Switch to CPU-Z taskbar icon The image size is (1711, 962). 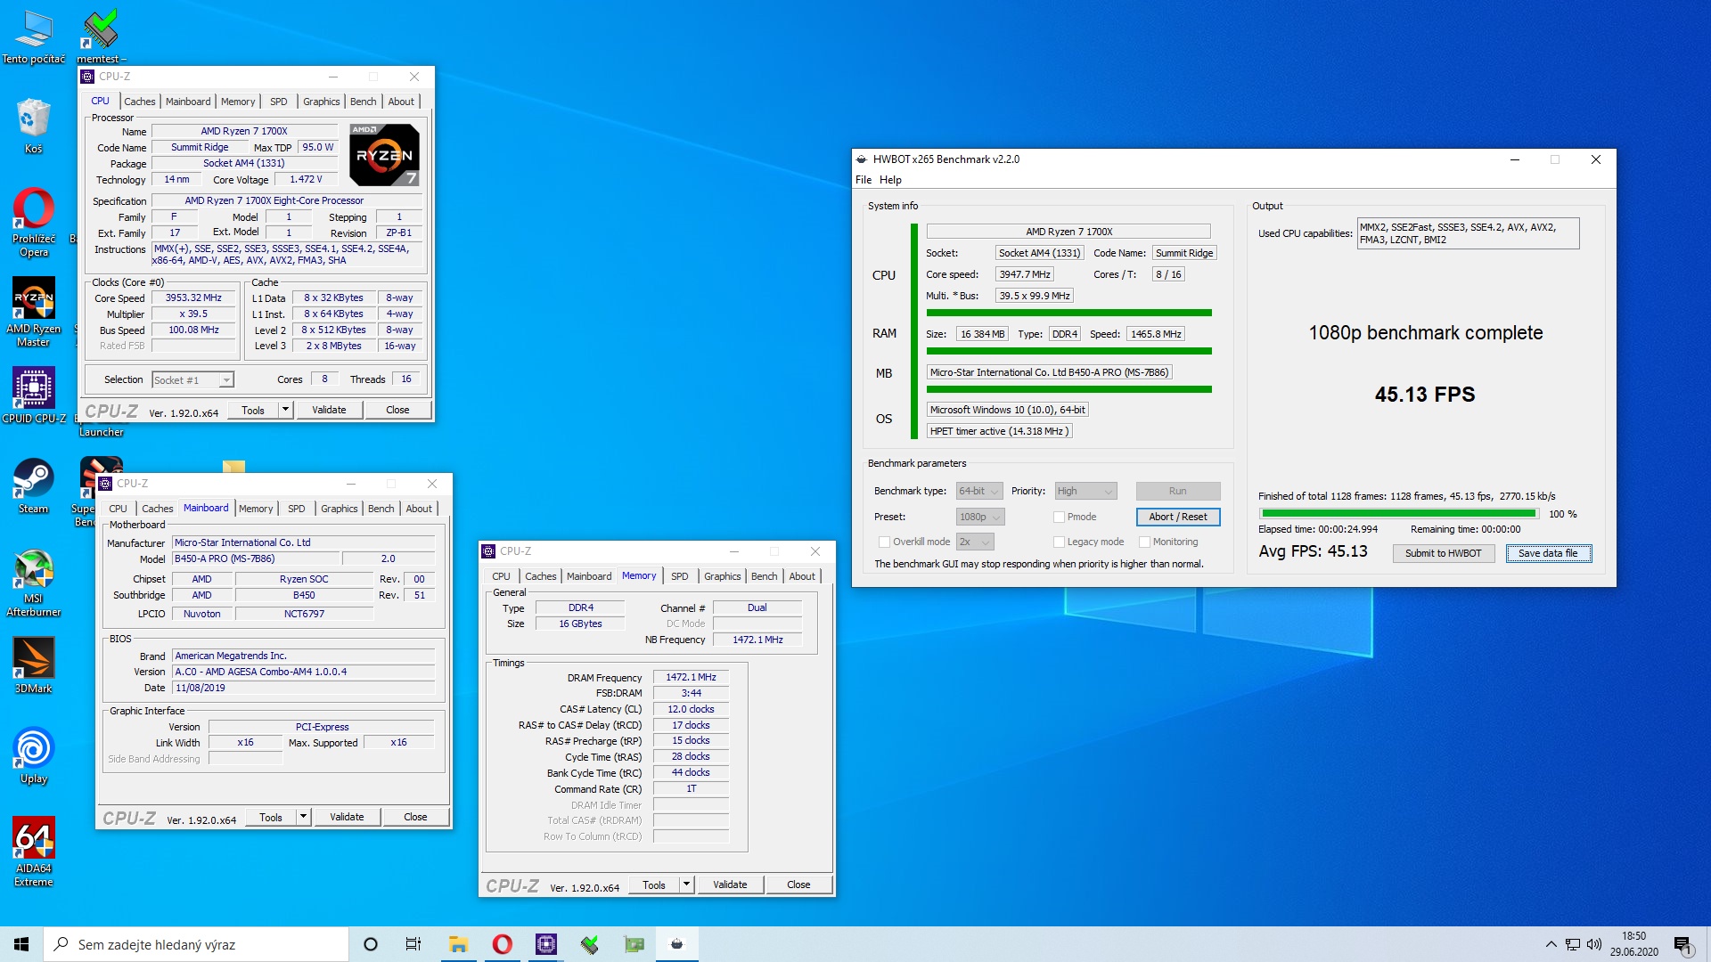tap(546, 944)
